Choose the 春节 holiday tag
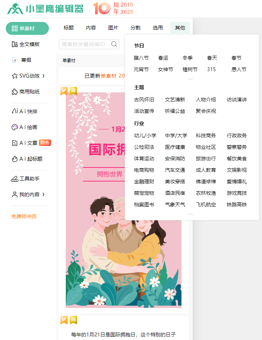This screenshot has height=340, width=262. click(x=236, y=58)
